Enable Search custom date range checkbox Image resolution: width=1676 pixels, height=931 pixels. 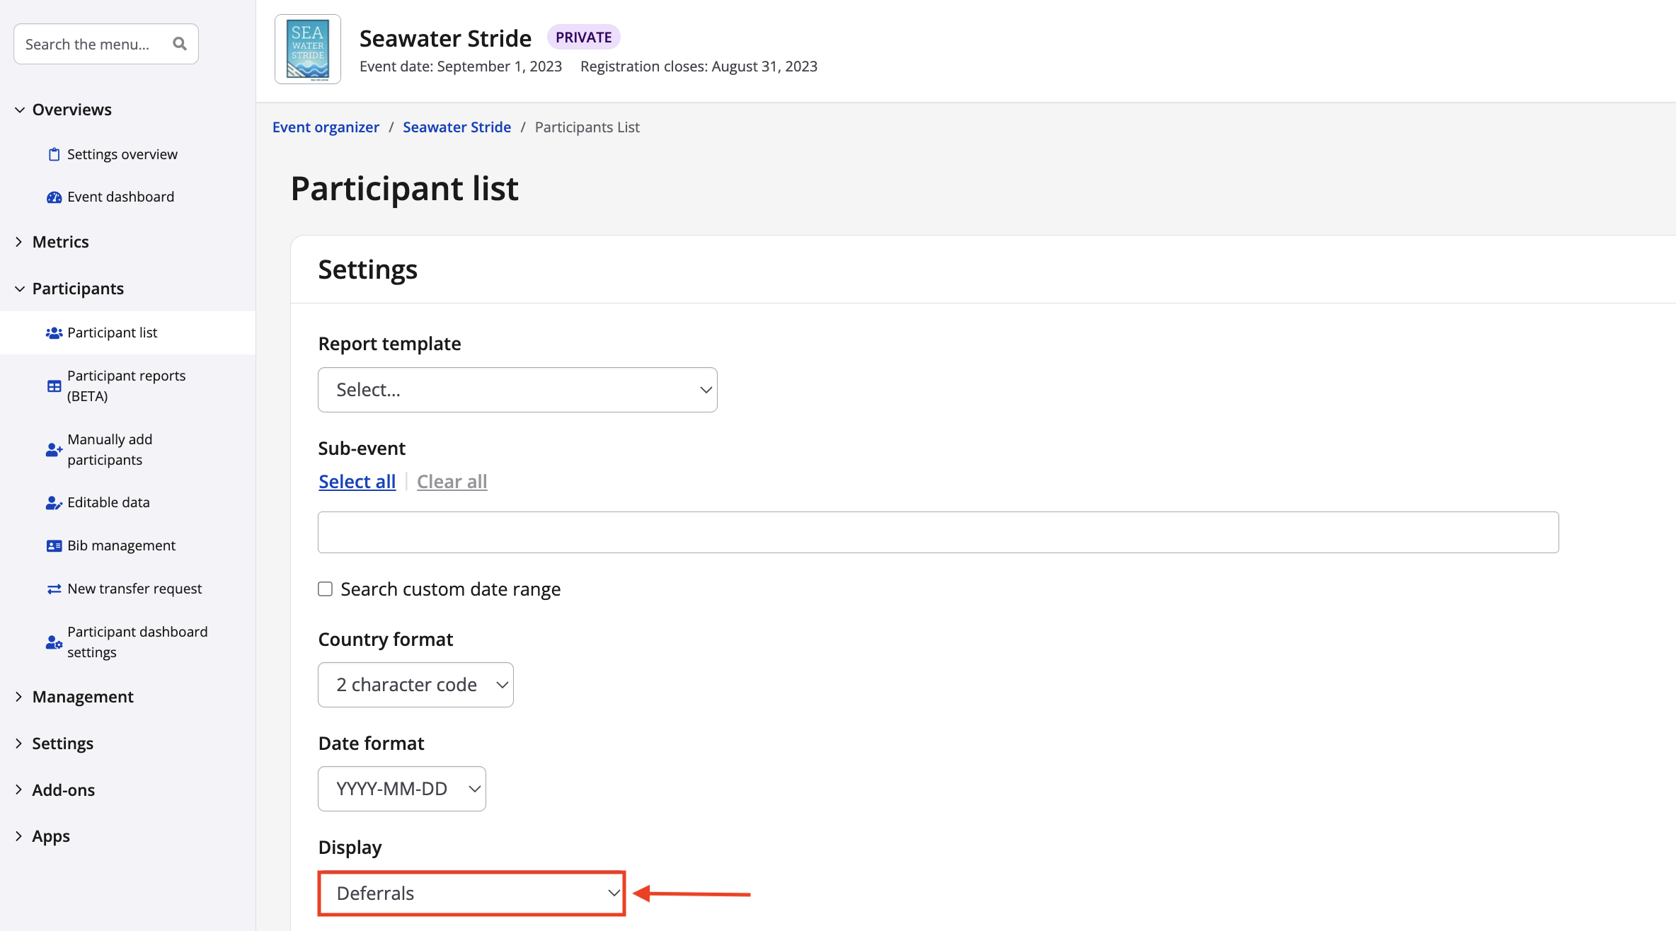(x=326, y=589)
